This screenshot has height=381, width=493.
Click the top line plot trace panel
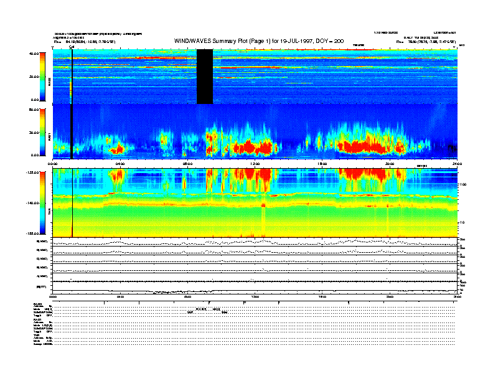point(254,242)
